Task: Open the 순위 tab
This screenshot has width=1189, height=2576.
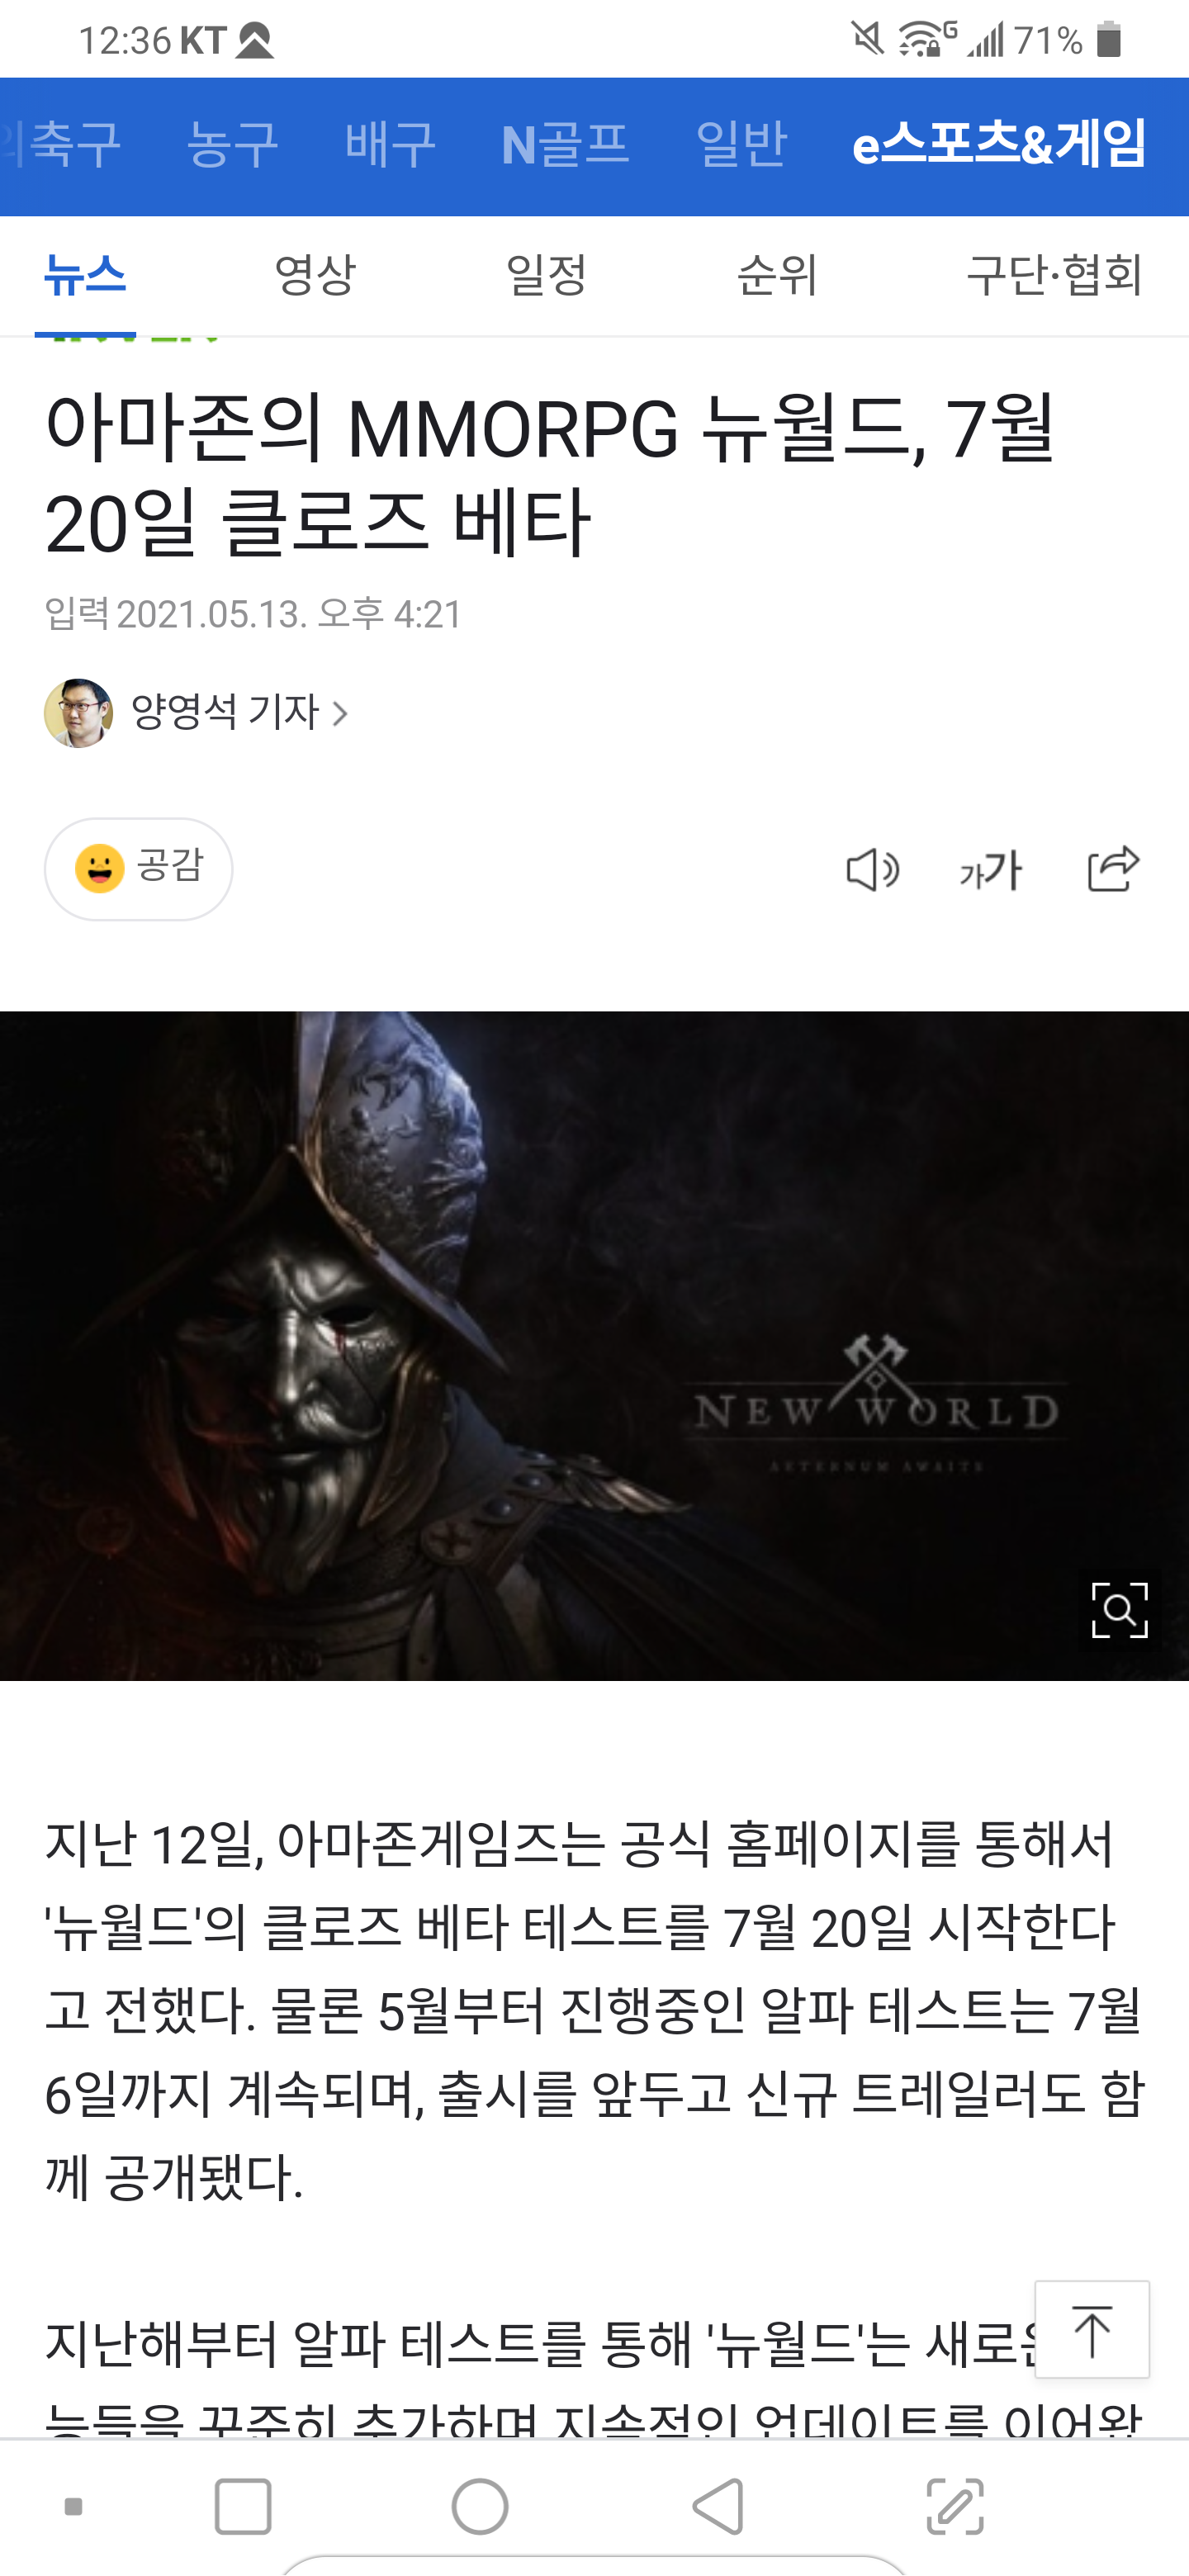Action: (777, 275)
